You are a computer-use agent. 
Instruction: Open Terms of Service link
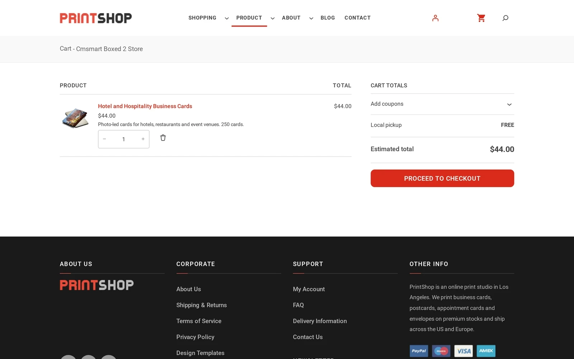point(199,321)
